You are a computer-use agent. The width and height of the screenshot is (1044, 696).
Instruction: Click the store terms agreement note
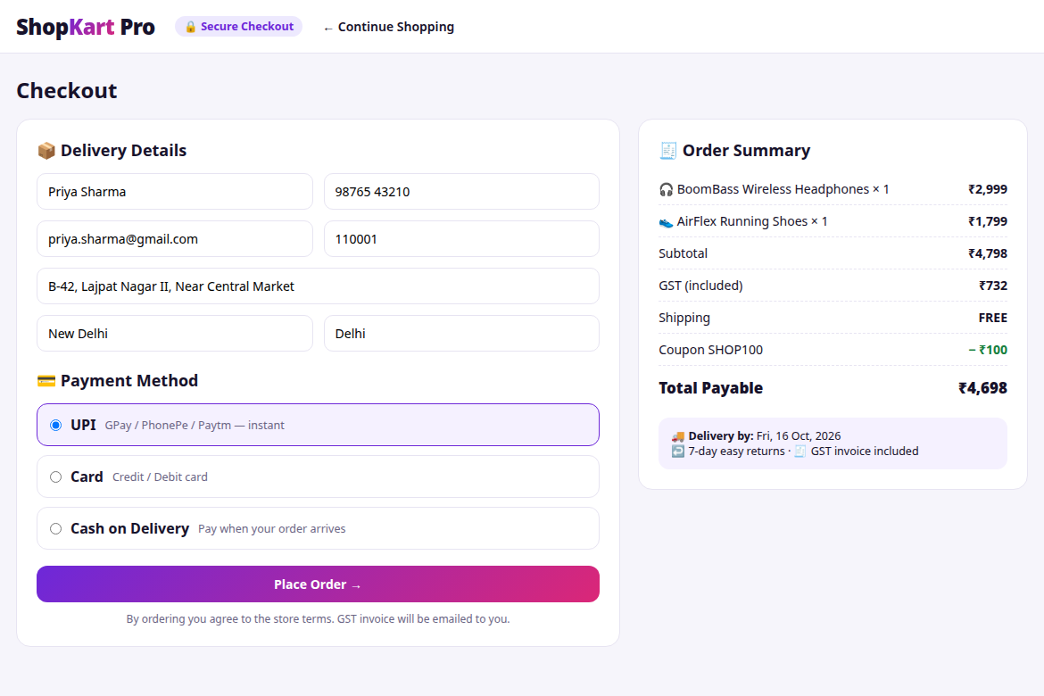pyautogui.click(x=319, y=618)
